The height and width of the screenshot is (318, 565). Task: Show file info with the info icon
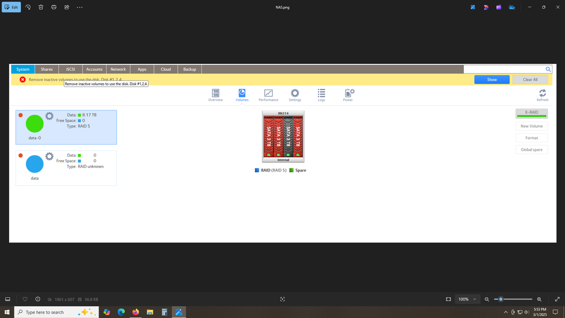click(x=38, y=299)
